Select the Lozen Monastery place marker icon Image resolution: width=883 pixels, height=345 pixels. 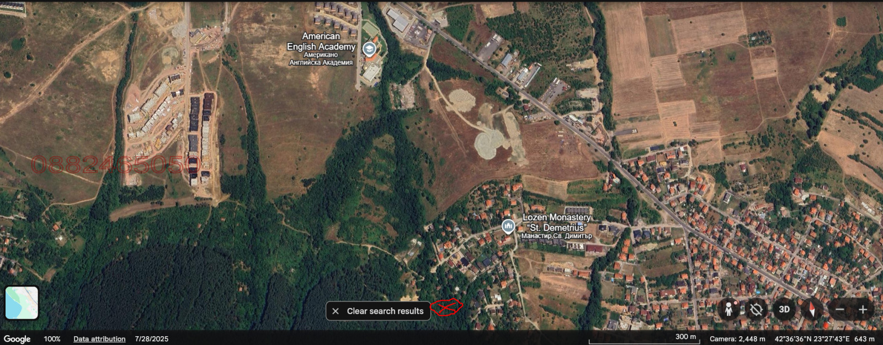508,226
